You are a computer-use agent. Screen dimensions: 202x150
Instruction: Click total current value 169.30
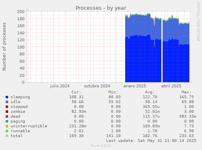[x=76, y=136]
